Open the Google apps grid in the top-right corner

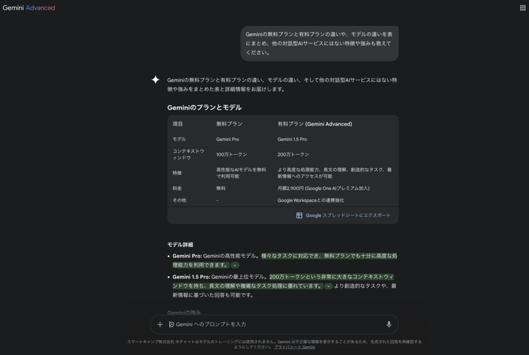coord(522,7)
